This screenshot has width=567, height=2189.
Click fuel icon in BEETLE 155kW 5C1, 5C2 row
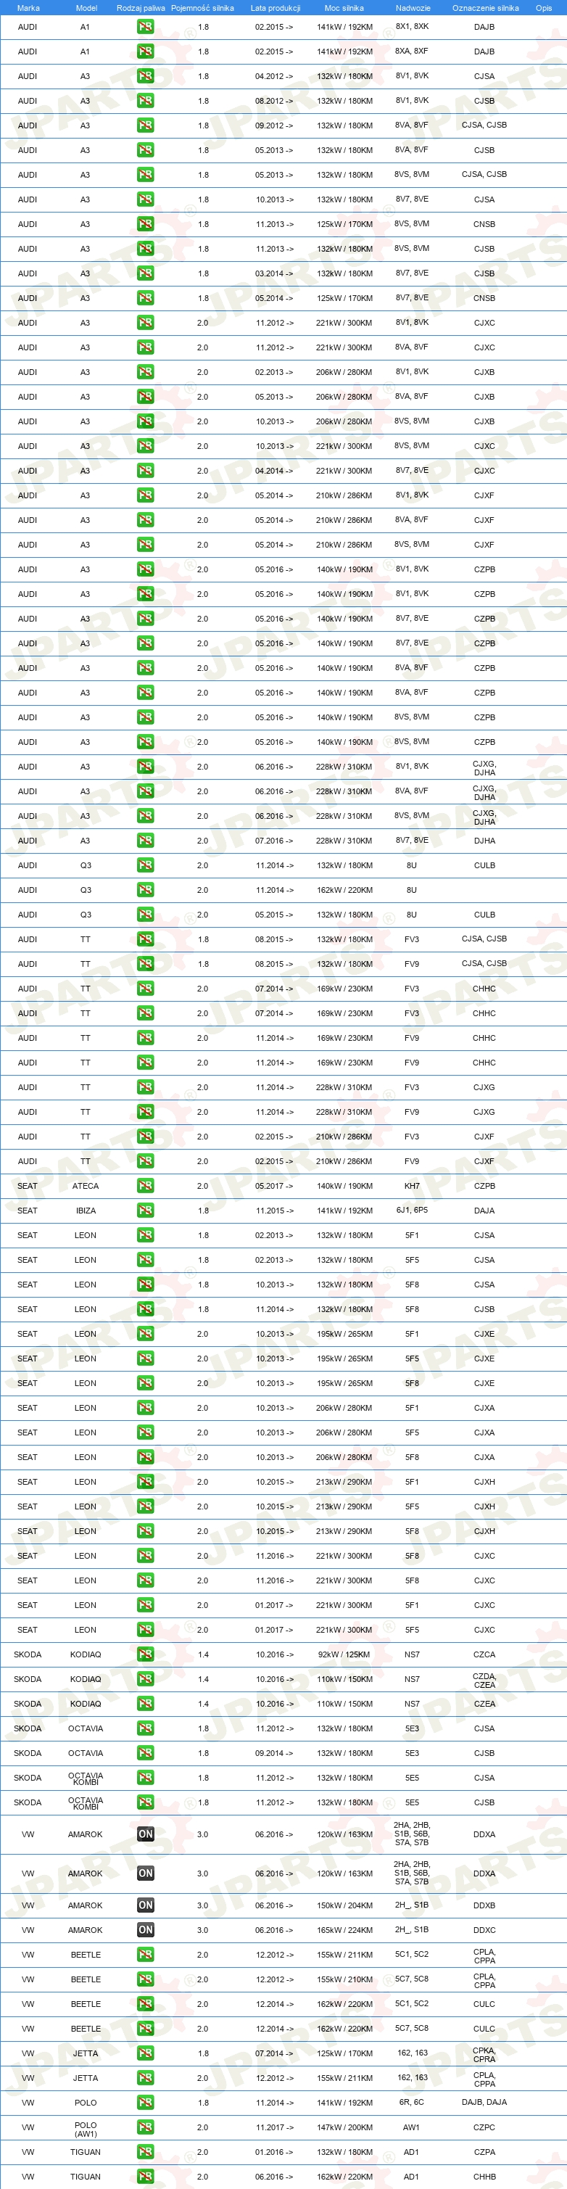tap(145, 1955)
